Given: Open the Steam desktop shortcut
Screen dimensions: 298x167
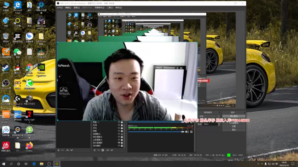Looking at the screenshot, I should [6, 69].
